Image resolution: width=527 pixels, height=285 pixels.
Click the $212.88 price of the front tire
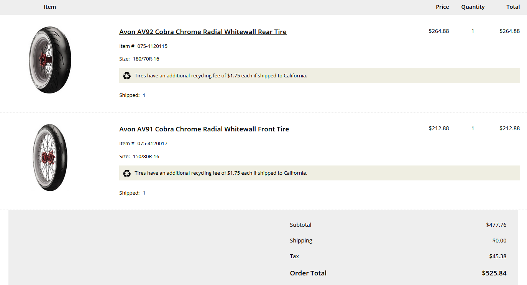[438, 128]
